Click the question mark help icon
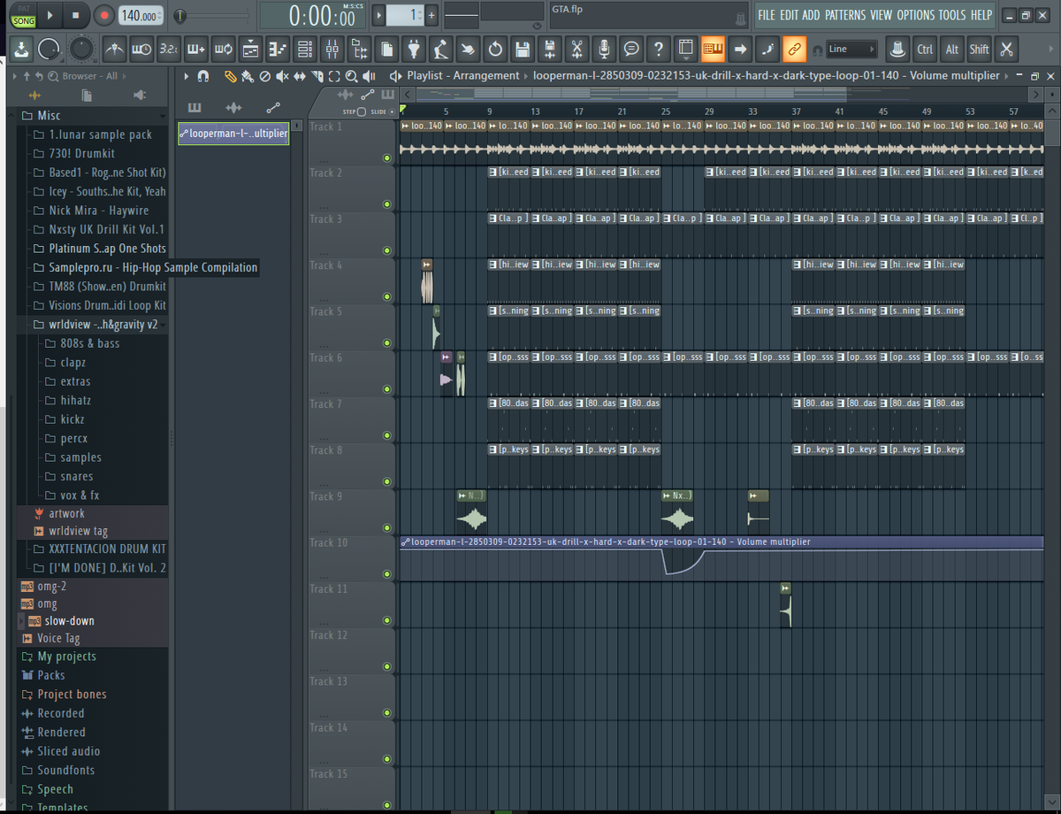This screenshot has height=814, width=1061. [658, 49]
